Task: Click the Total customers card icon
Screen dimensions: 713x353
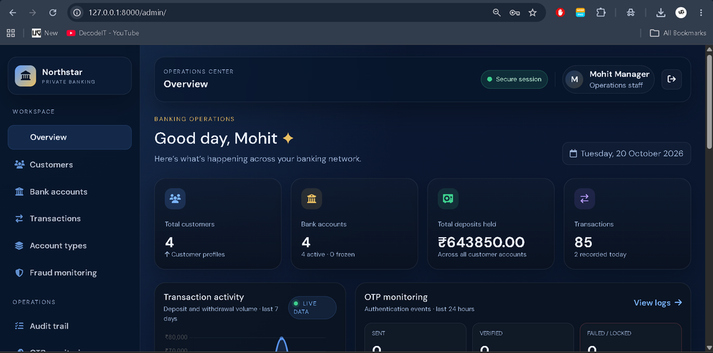Action: point(175,198)
